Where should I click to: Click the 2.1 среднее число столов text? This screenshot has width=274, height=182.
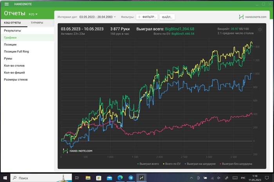(x=235, y=33)
